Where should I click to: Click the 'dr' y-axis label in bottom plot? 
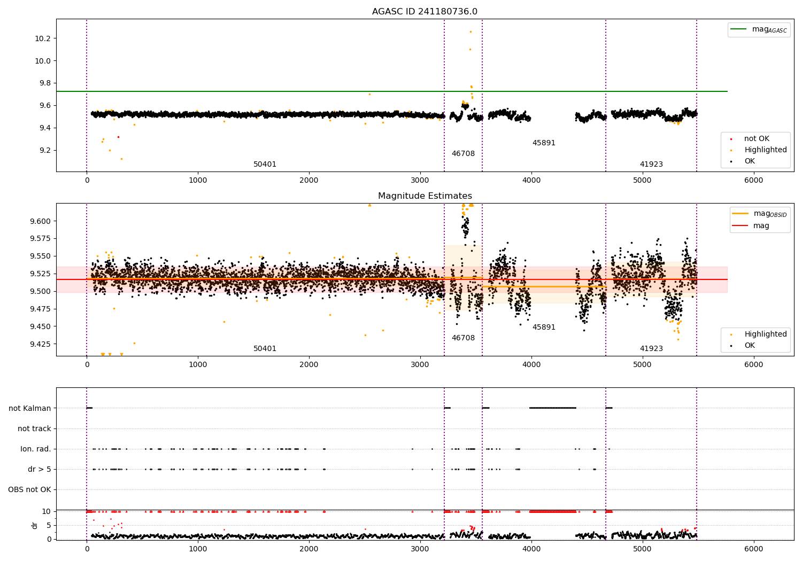click(x=35, y=525)
